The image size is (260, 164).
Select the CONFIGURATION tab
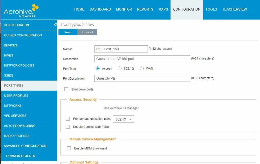[187, 10]
